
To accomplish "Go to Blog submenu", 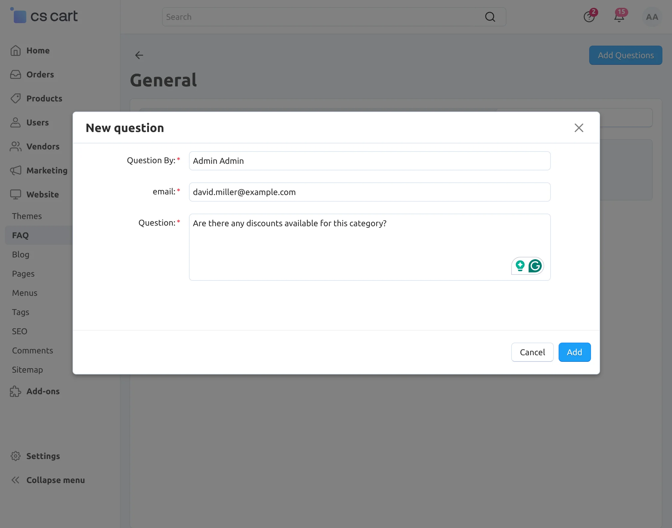I will coord(21,254).
